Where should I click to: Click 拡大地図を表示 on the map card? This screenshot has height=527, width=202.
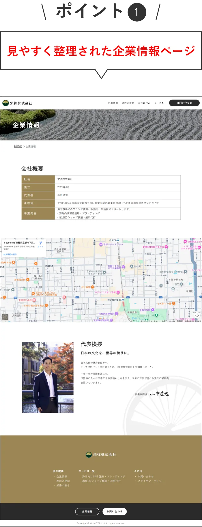click(x=10, y=254)
